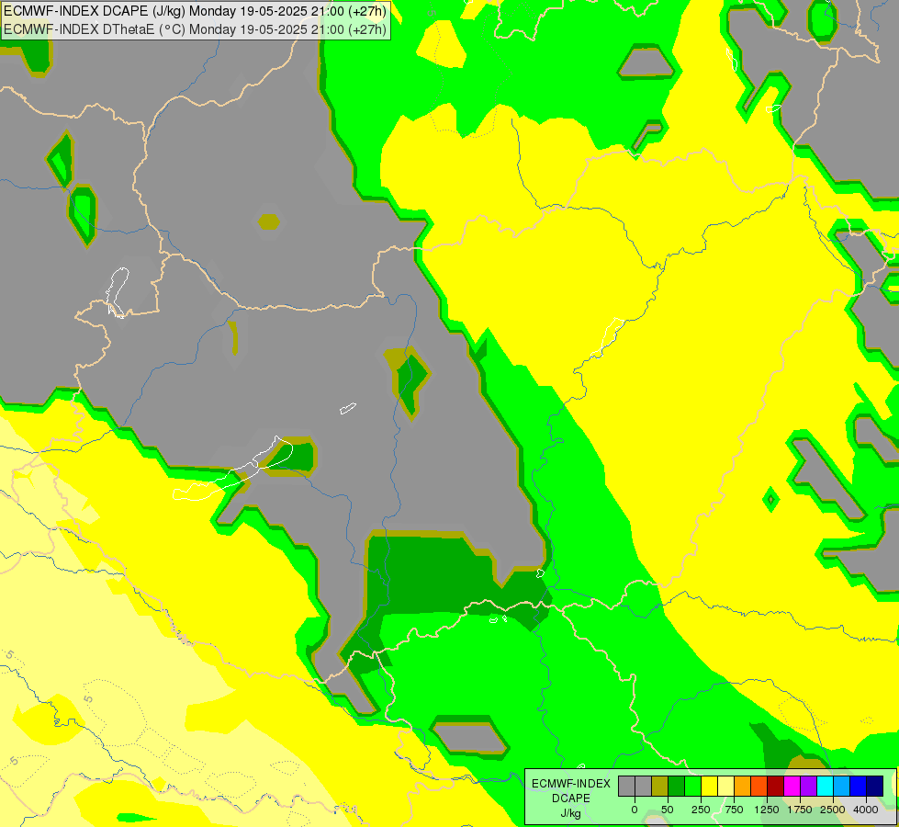Viewport: 899px width, 827px height.
Task: Click the red-orange legend swatch
Action: [x=759, y=787]
